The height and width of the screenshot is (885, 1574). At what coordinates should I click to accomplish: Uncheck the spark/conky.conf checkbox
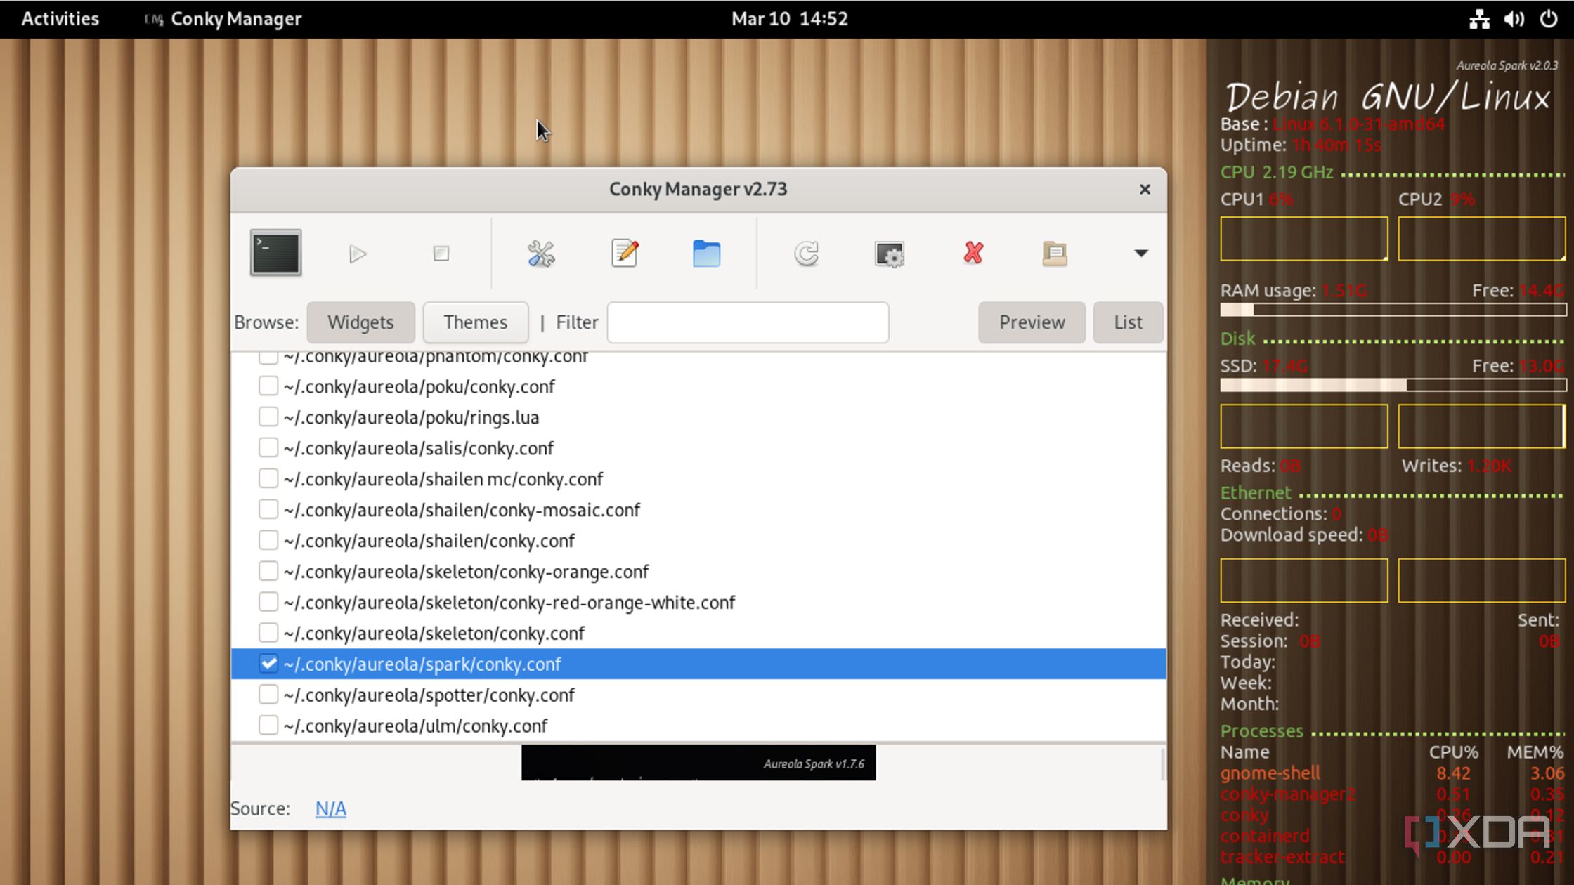point(268,664)
